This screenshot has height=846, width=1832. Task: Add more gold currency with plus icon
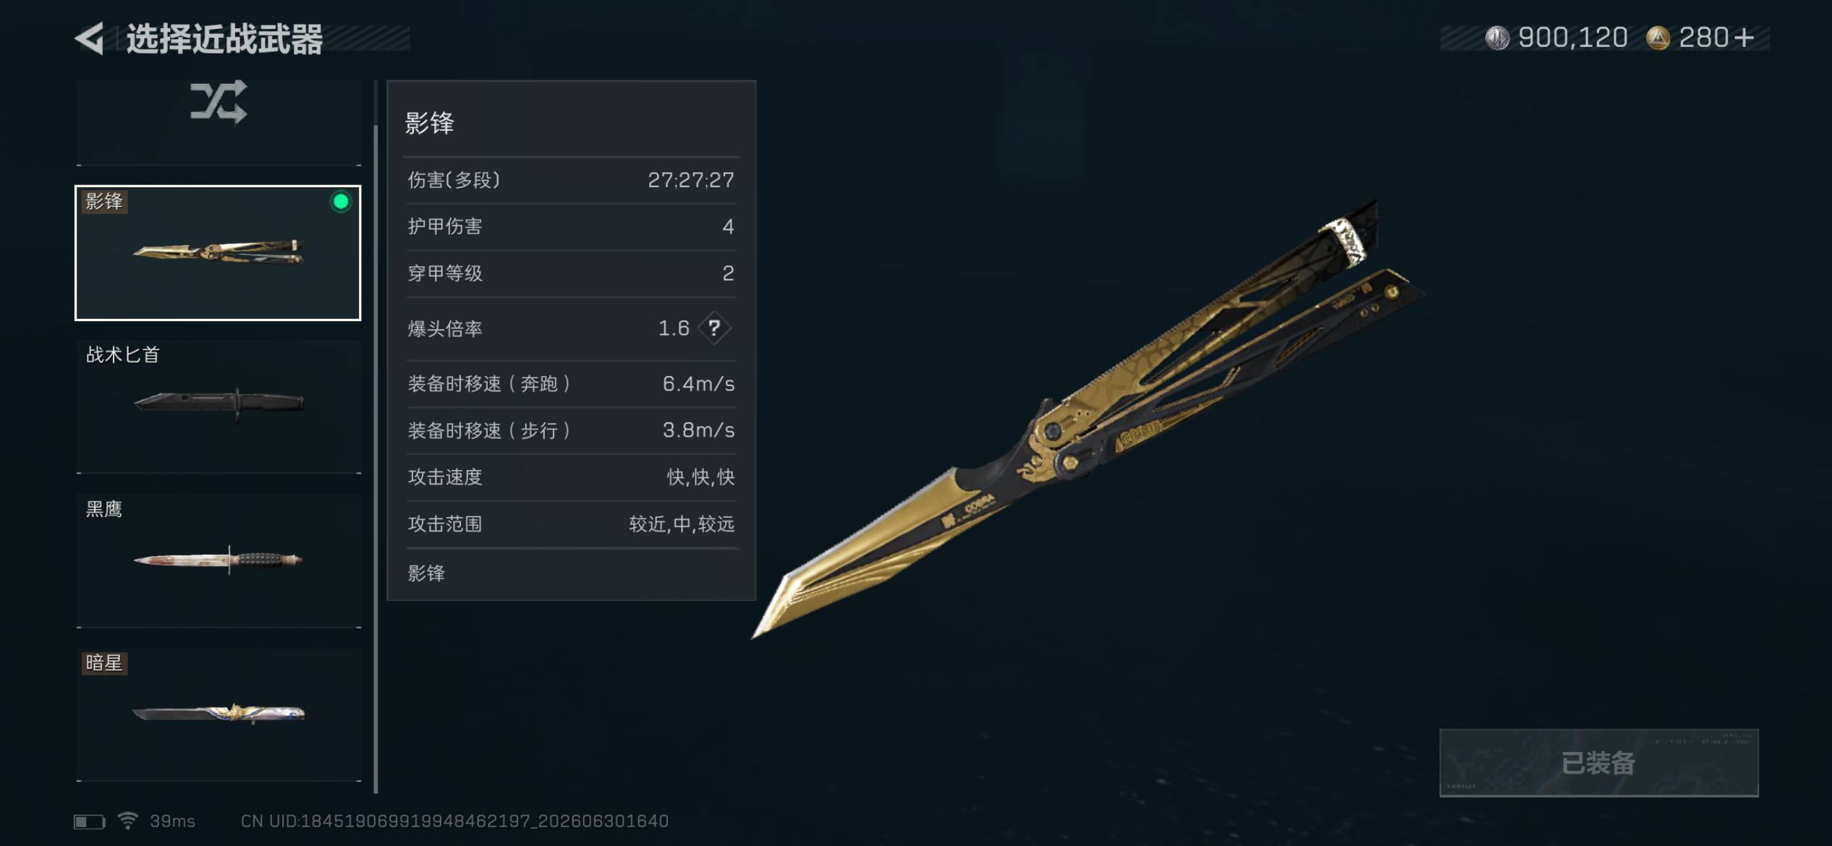pyautogui.click(x=1744, y=38)
